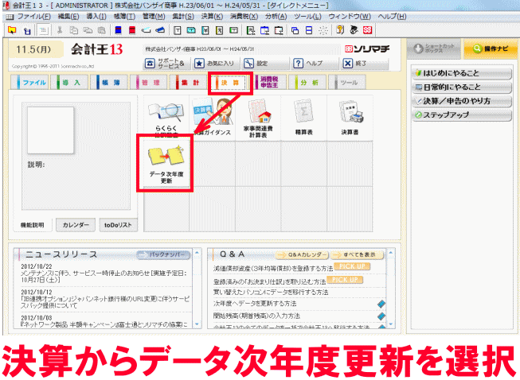Click the ニュースリリース バックナンバー button
This screenshot has width=520, height=380.
(165, 255)
